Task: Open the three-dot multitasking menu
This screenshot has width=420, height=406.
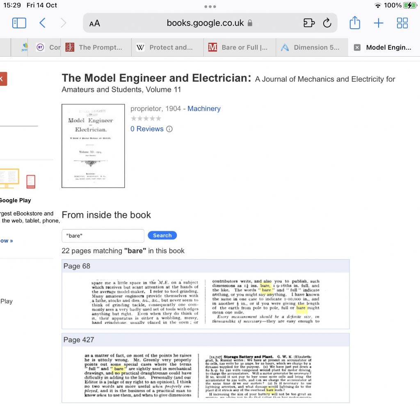Action: pyautogui.click(x=210, y=7)
